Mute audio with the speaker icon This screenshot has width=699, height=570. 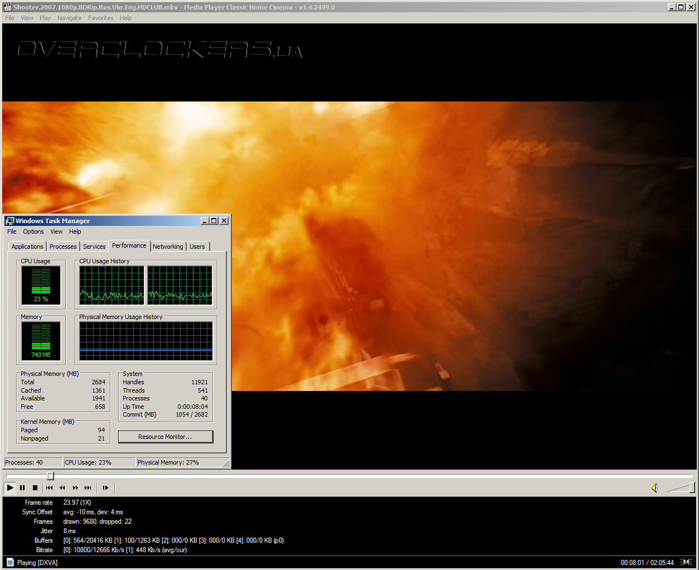(655, 488)
